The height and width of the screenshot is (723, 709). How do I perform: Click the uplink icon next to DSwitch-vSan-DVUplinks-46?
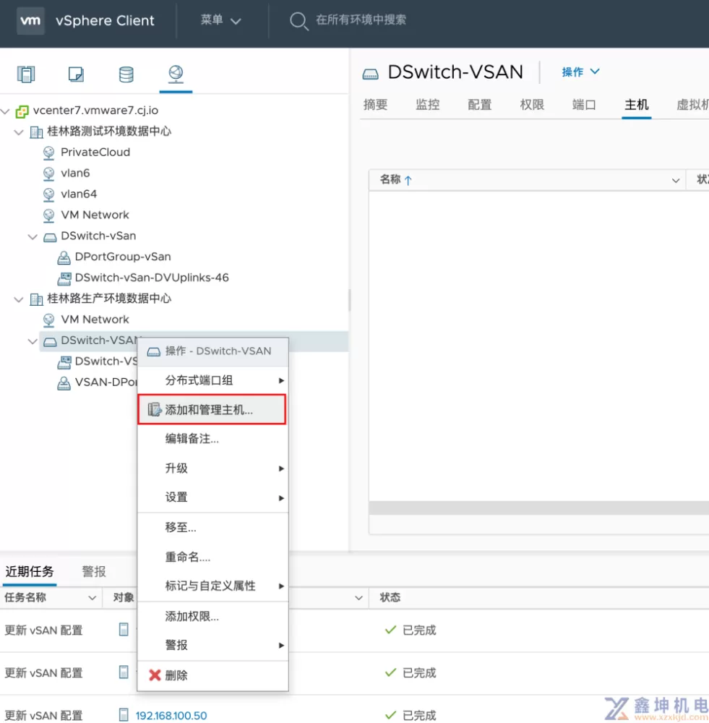(x=64, y=278)
